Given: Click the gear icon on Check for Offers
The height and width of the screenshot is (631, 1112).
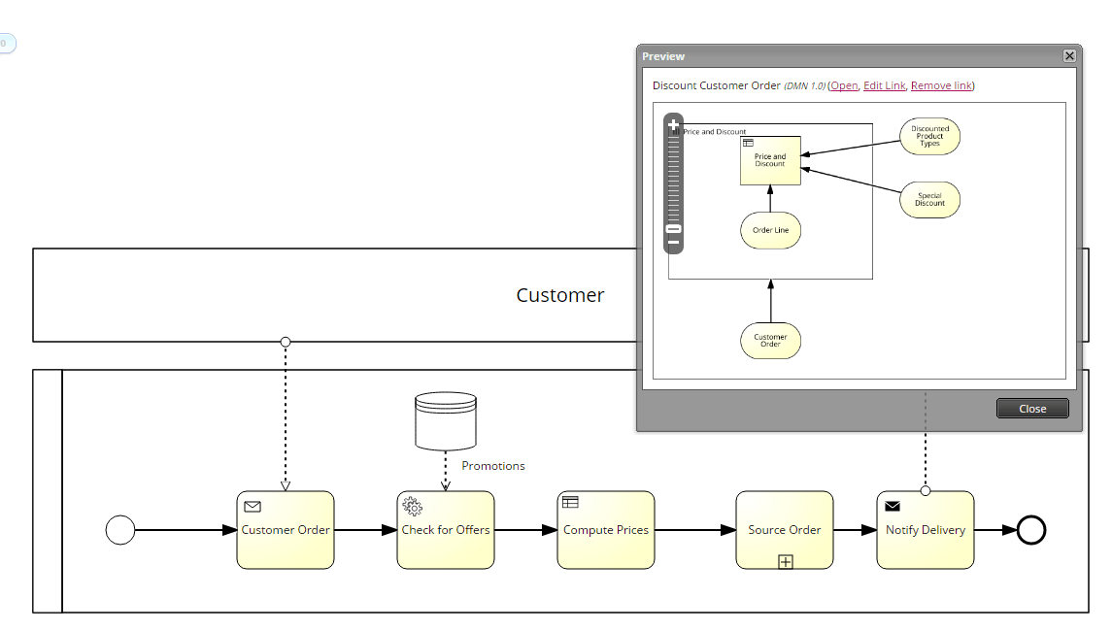Looking at the screenshot, I should [x=412, y=506].
